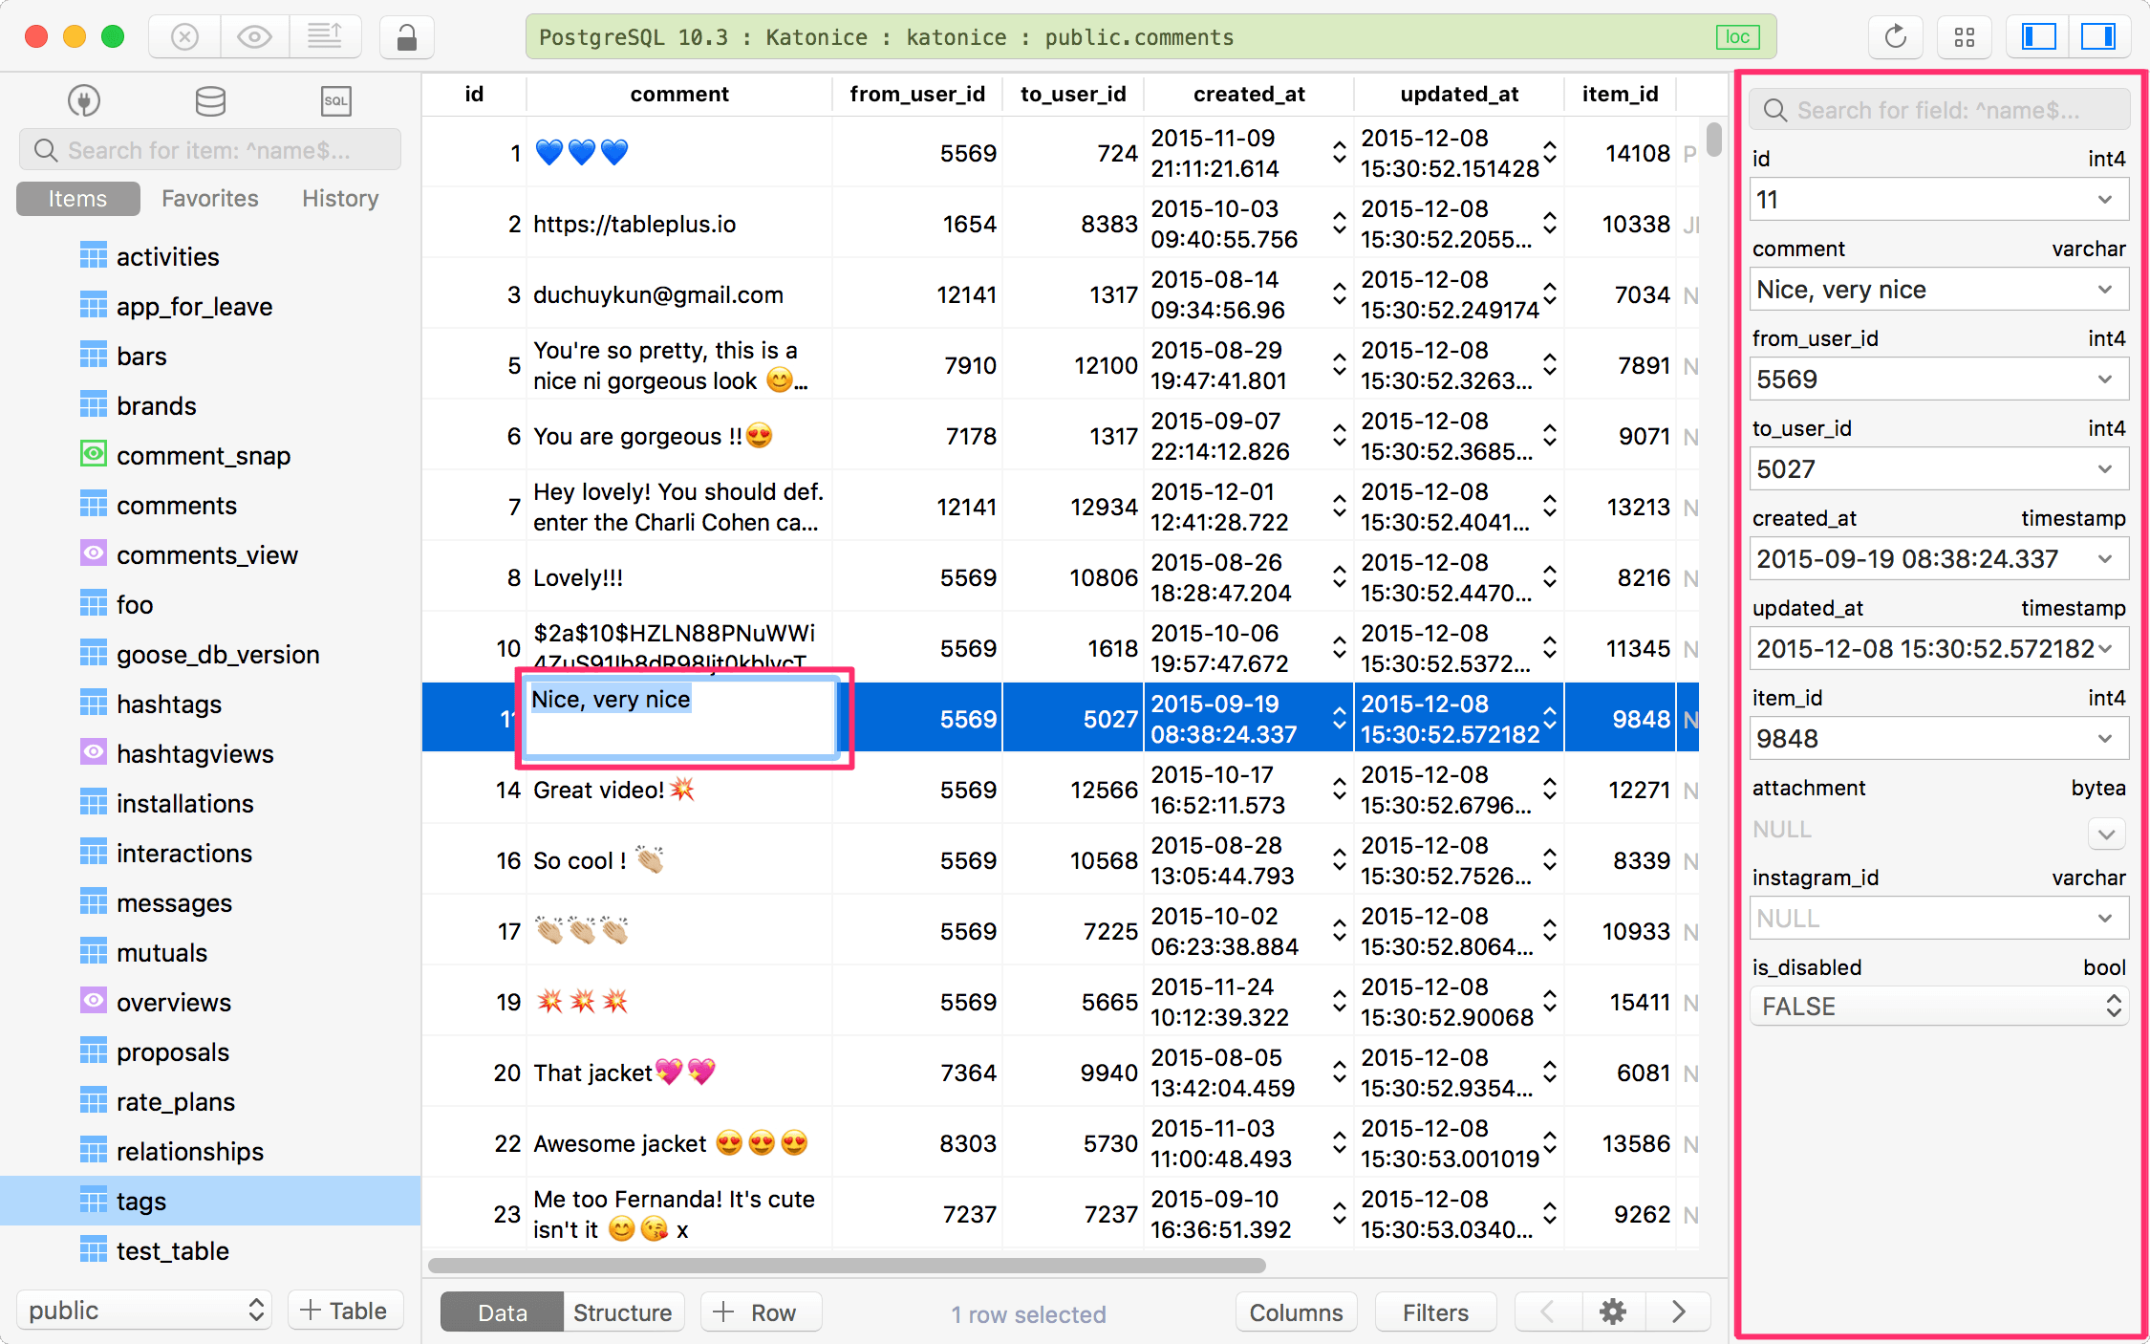
Task: Open the gear settings icon at bottom
Action: [1612, 1311]
